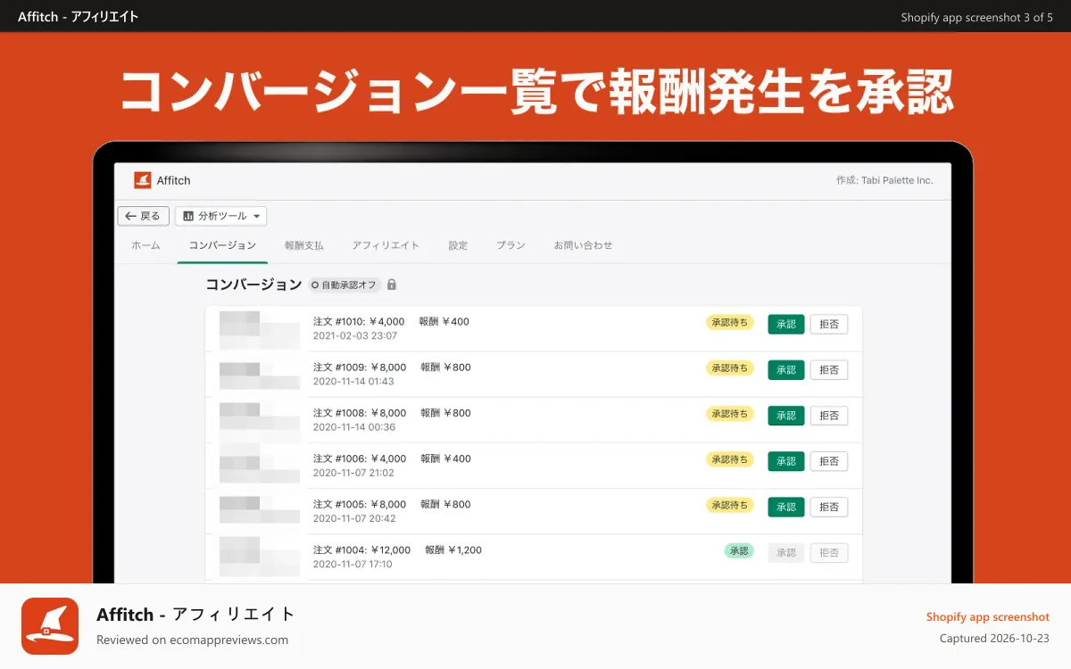Screen dimensions: 1071x669
Task: Click the 承認待ち badge on order #1009
Action: pos(730,368)
